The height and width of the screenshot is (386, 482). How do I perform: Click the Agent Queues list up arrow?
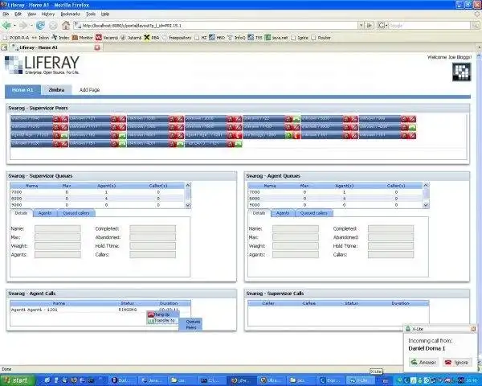click(426, 185)
